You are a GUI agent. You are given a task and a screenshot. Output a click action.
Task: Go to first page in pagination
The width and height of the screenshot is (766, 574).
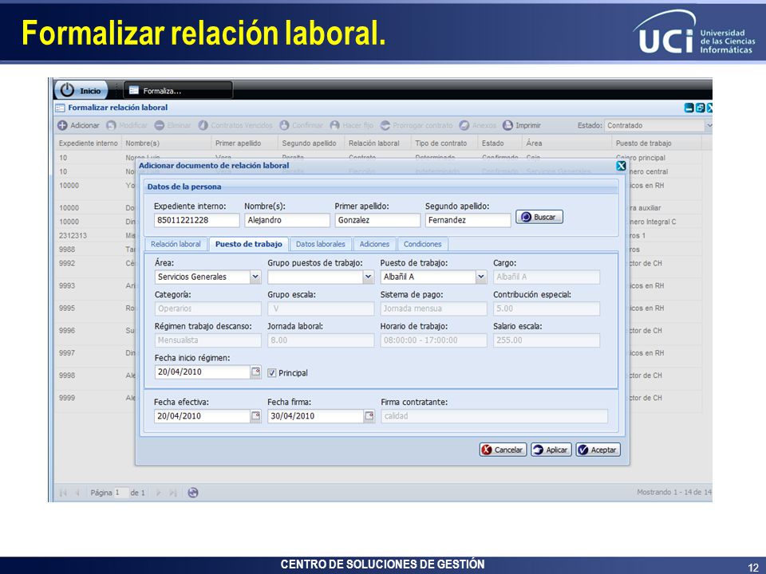click(x=63, y=493)
